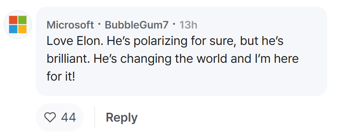Open the Microsoft company link
Screen dimensions: 338x138
pos(70,25)
